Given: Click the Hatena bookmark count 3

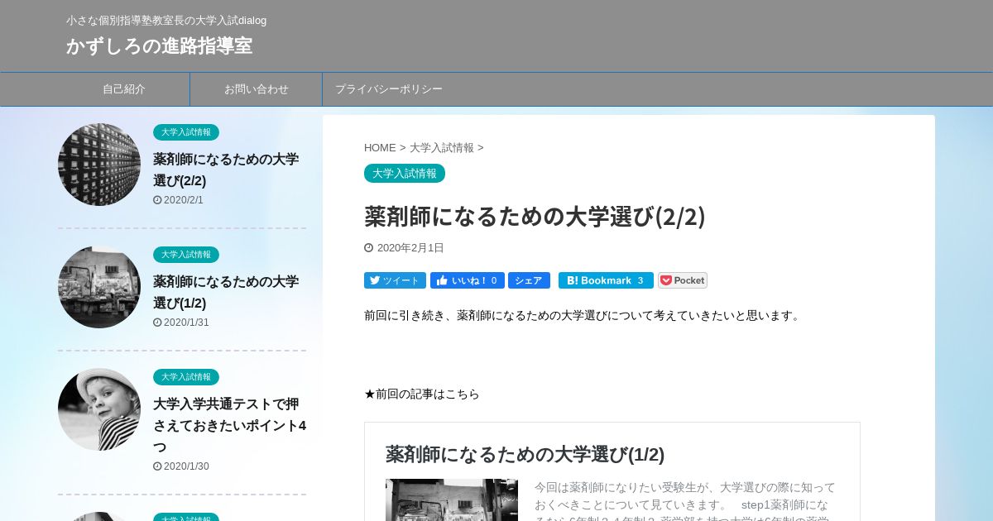Looking at the screenshot, I should pos(640,280).
